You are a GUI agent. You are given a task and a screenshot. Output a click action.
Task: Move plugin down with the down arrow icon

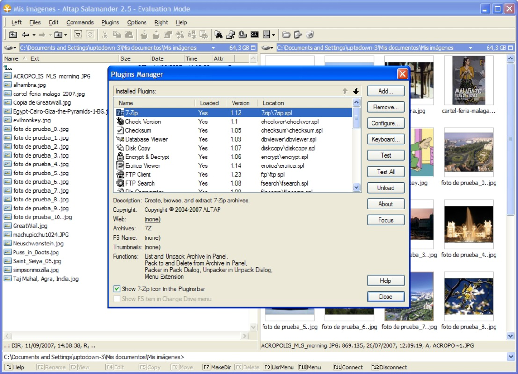pos(356,91)
